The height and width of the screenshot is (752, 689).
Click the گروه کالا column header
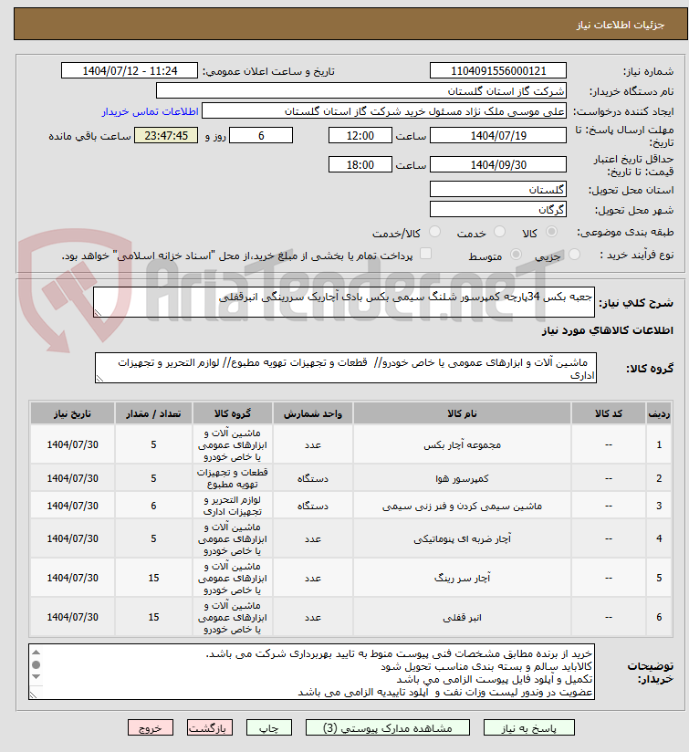point(233,413)
